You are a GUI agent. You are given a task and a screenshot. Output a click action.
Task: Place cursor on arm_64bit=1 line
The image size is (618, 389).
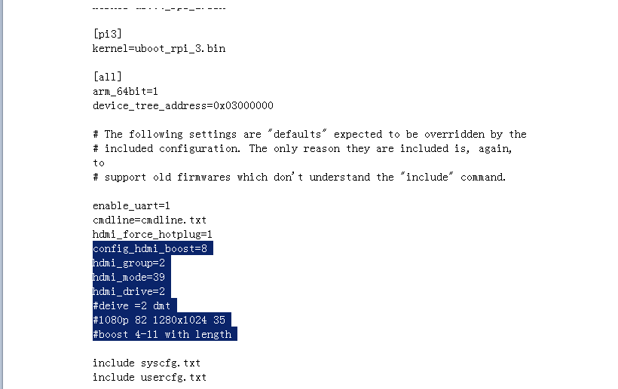click(x=125, y=91)
